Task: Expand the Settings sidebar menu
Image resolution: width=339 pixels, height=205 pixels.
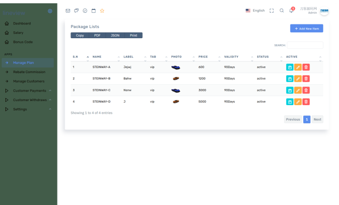Action: pos(20,109)
